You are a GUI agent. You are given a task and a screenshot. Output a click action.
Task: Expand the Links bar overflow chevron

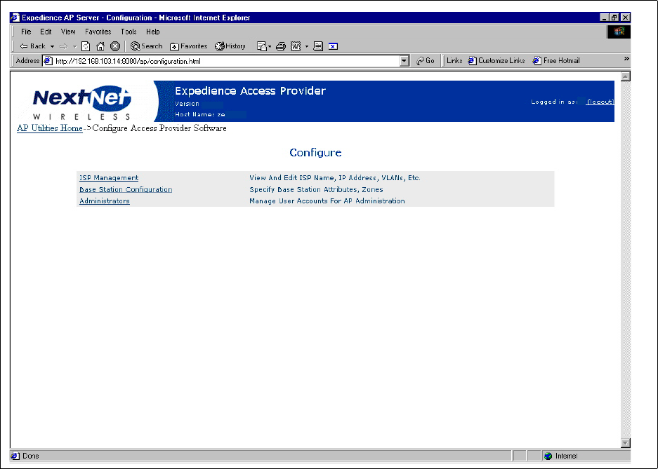626,59
